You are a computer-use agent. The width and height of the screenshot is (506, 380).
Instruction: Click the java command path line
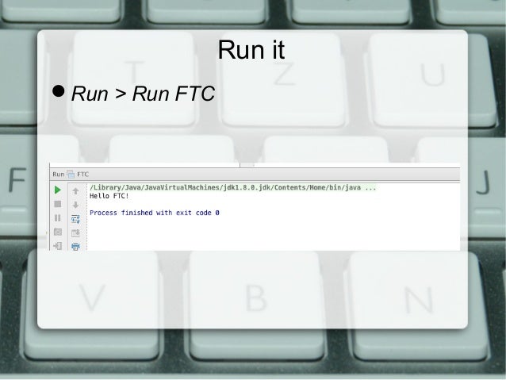pos(233,187)
